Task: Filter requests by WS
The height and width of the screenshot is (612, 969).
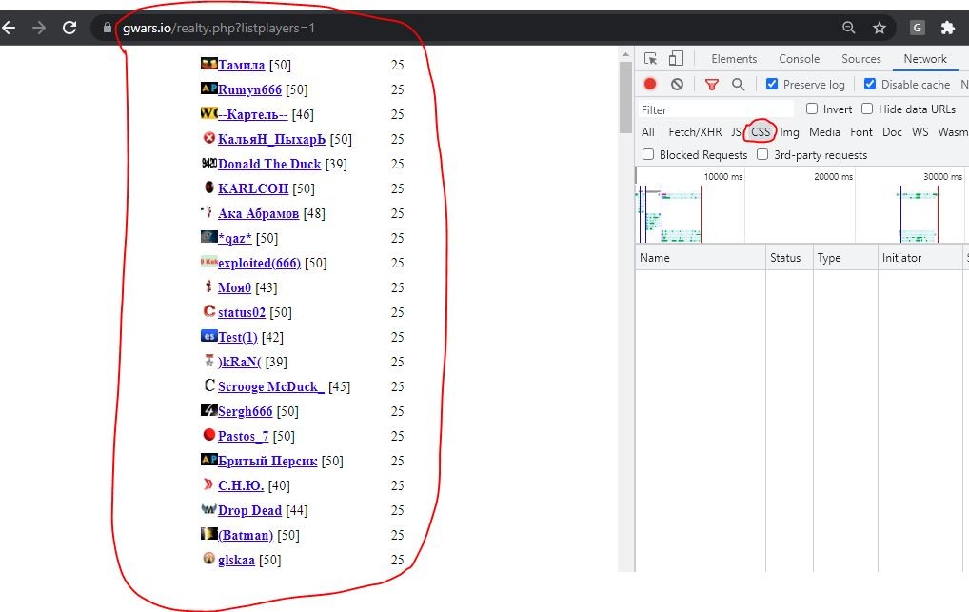Action: pos(920,131)
